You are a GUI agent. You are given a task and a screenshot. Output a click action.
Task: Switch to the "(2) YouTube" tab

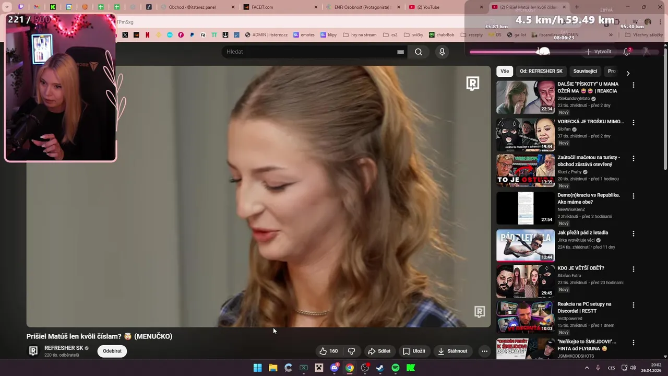[446, 7]
